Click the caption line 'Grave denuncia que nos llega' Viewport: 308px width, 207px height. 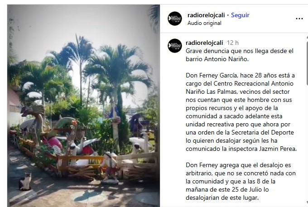[x=225, y=51]
